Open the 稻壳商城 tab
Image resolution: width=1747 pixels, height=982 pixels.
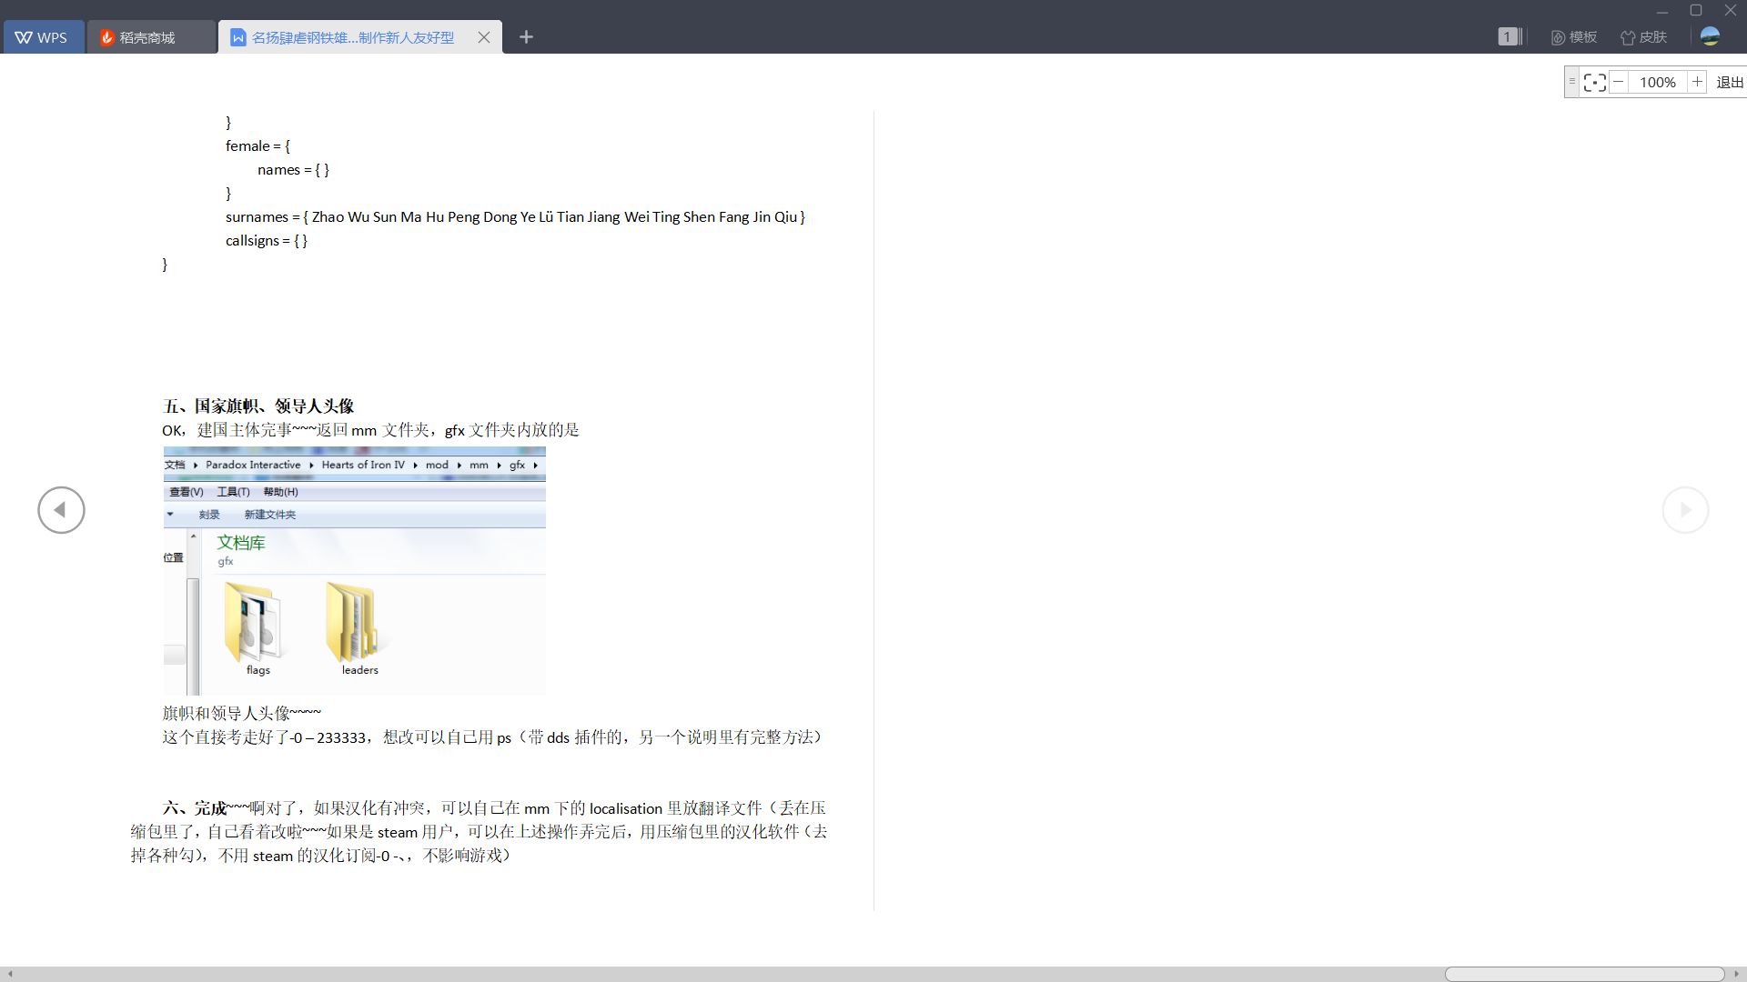pyautogui.click(x=151, y=37)
